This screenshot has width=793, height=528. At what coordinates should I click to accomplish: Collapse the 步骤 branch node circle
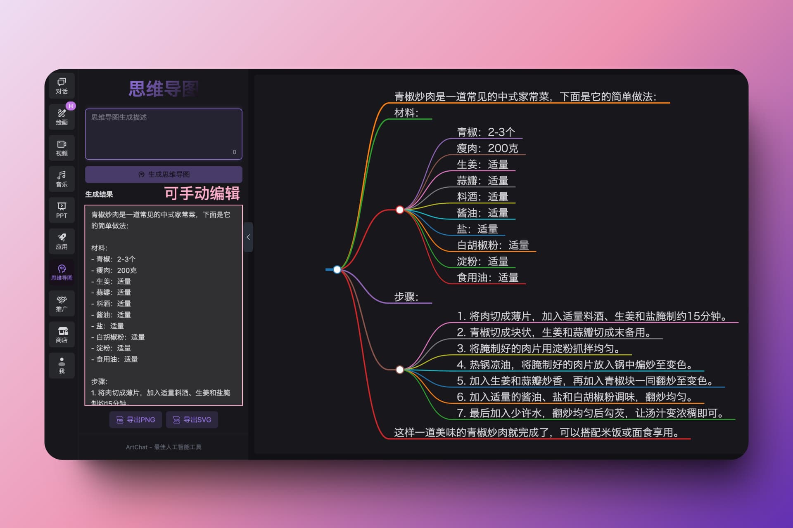click(x=399, y=370)
